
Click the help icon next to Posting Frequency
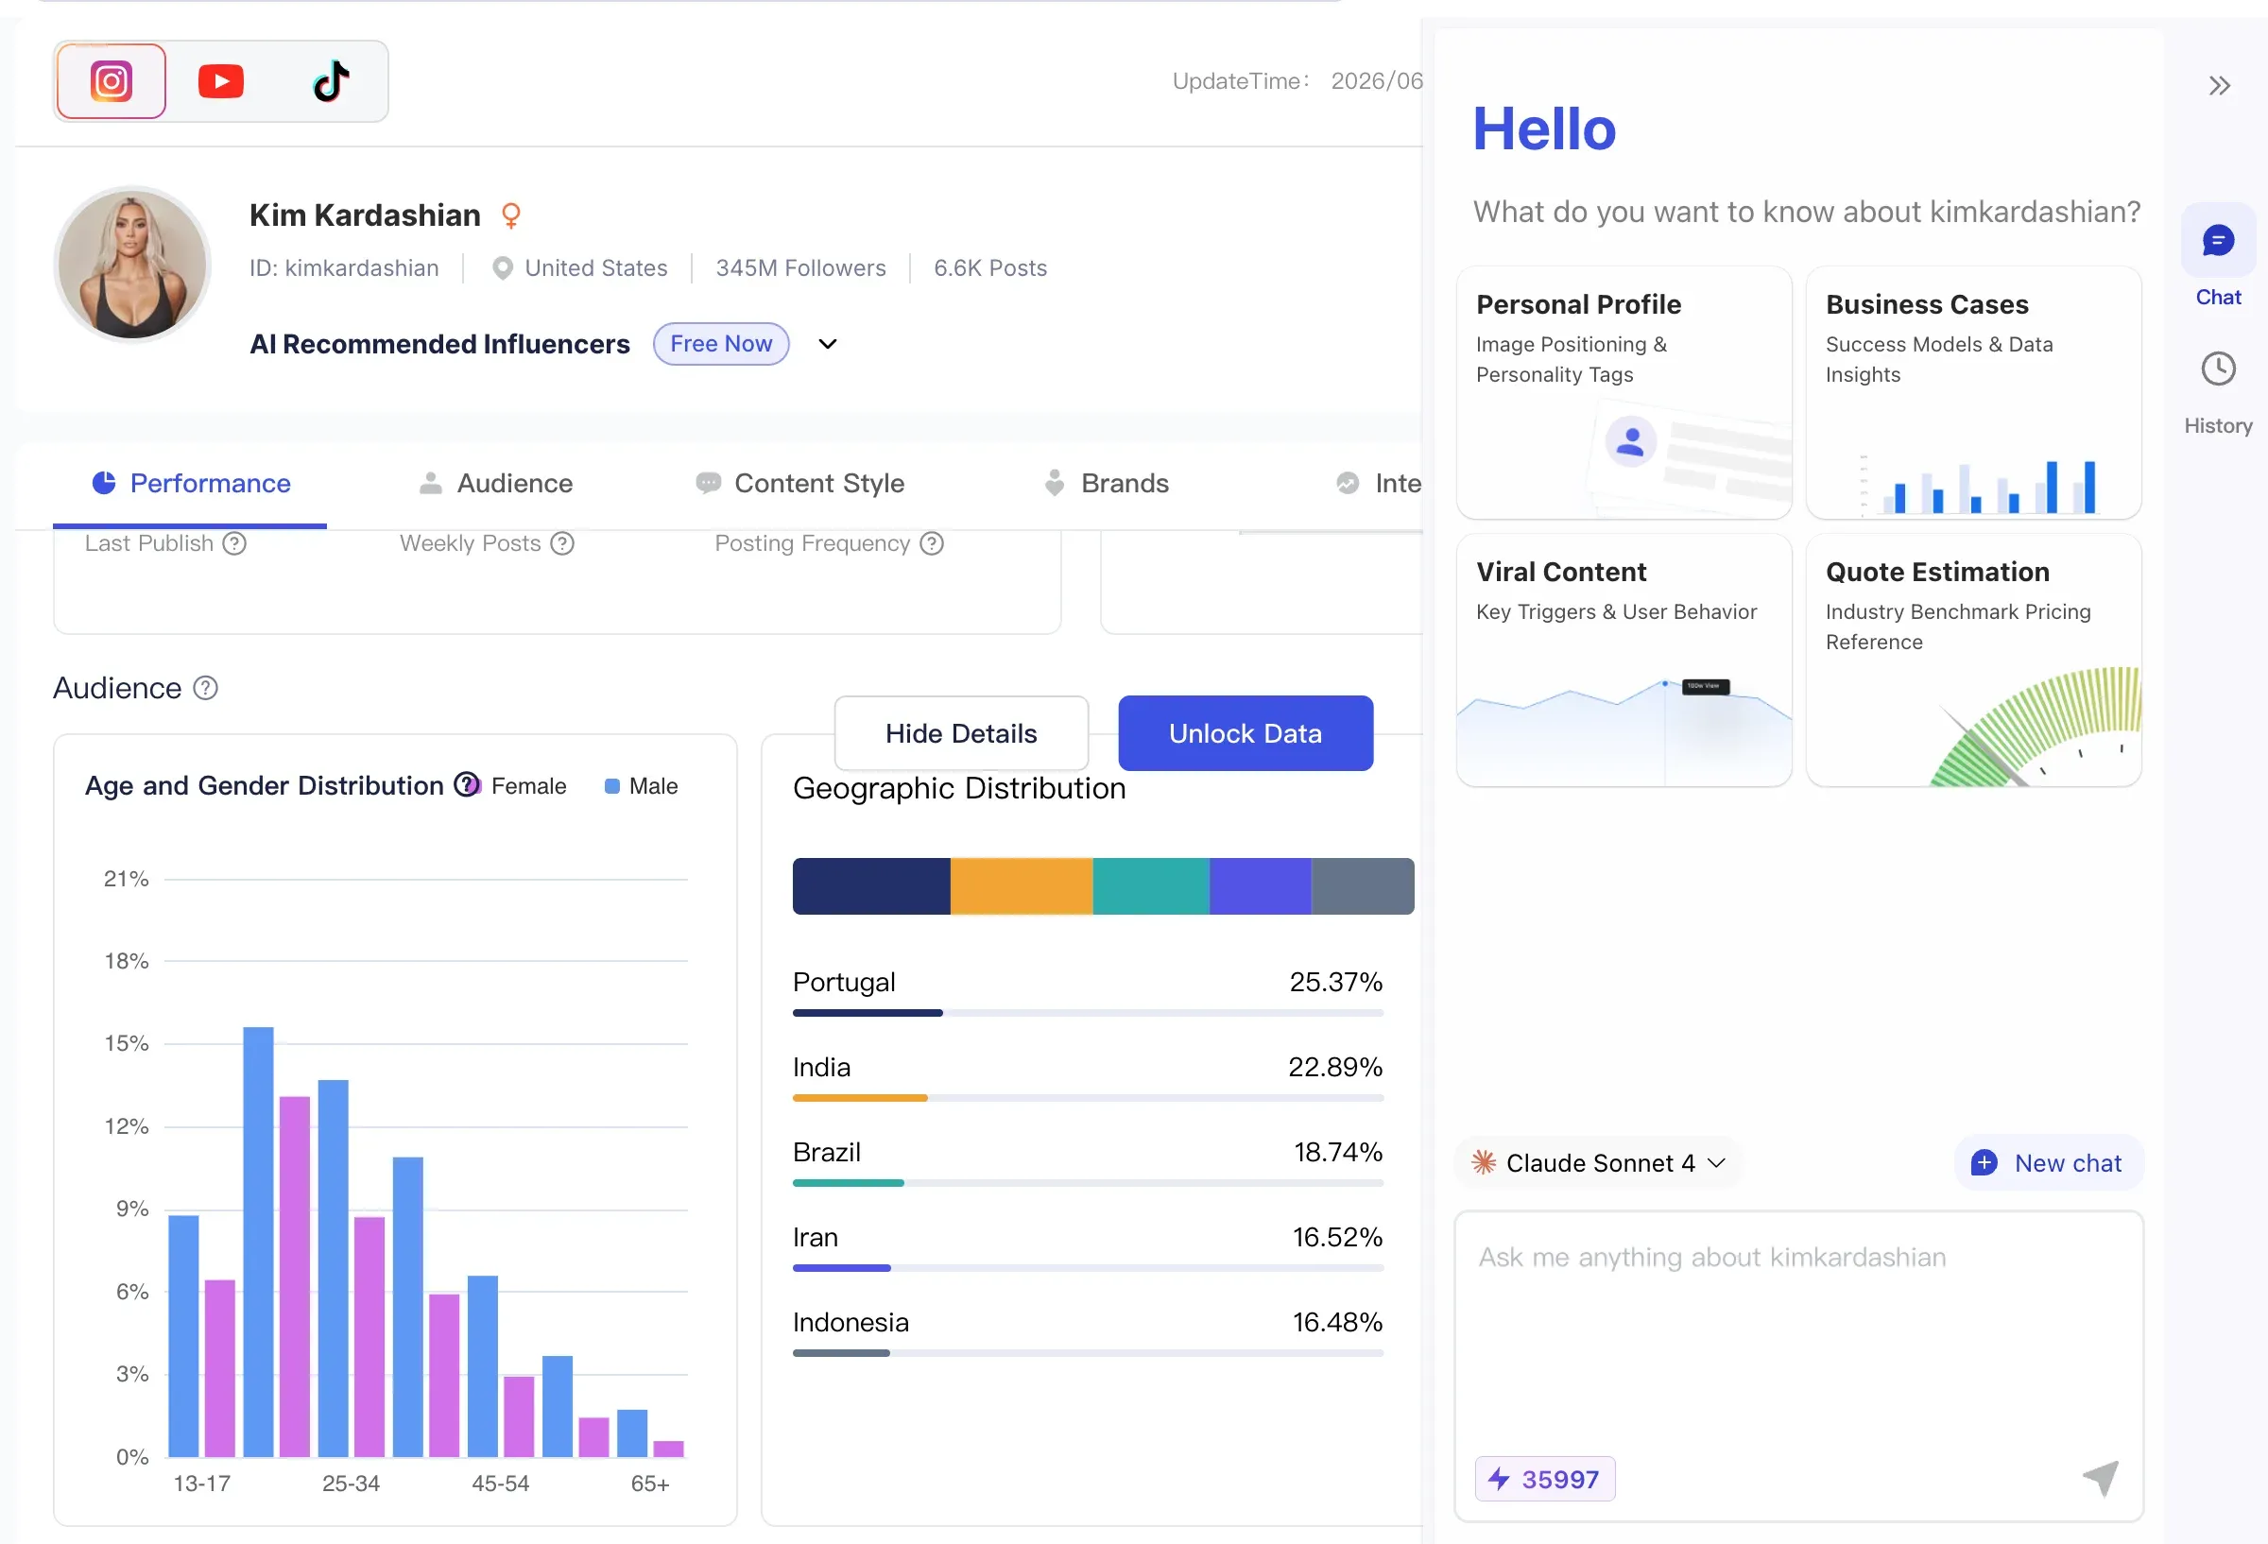click(x=932, y=543)
